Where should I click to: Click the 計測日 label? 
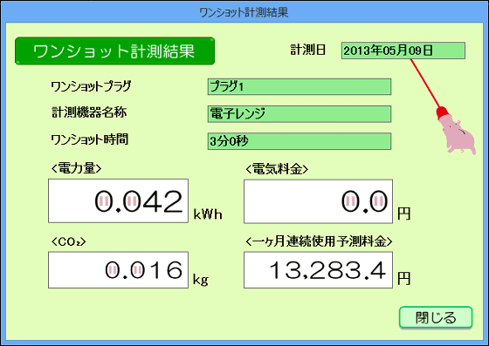pos(307,50)
